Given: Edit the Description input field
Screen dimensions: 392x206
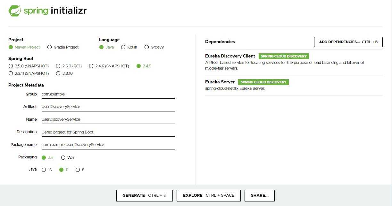Looking at the screenshot, I should click(108, 132).
